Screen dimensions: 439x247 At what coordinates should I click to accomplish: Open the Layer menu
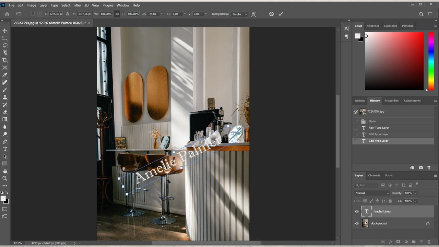pos(44,5)
